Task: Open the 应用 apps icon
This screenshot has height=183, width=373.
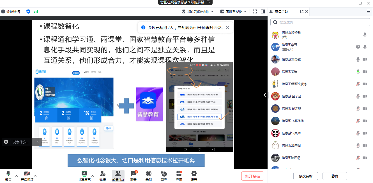Action: click(x=179, y=176)
